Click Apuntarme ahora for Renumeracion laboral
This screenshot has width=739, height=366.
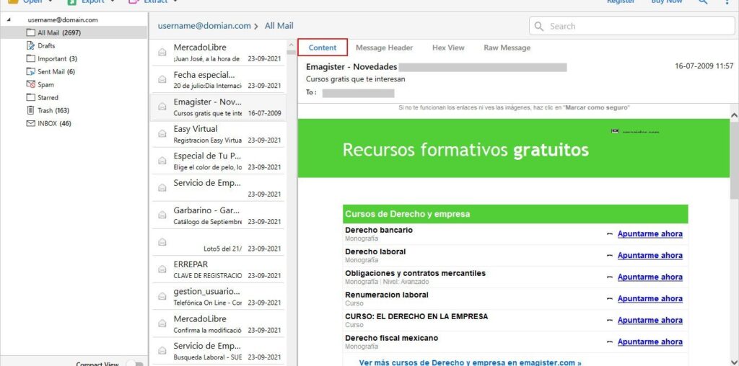(650, 299)
